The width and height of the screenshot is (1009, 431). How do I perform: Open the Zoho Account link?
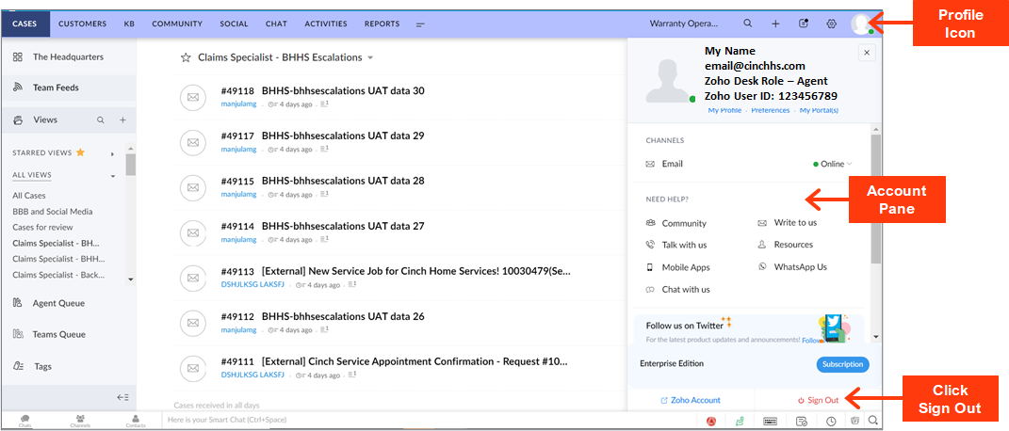[x=691, y=400]
